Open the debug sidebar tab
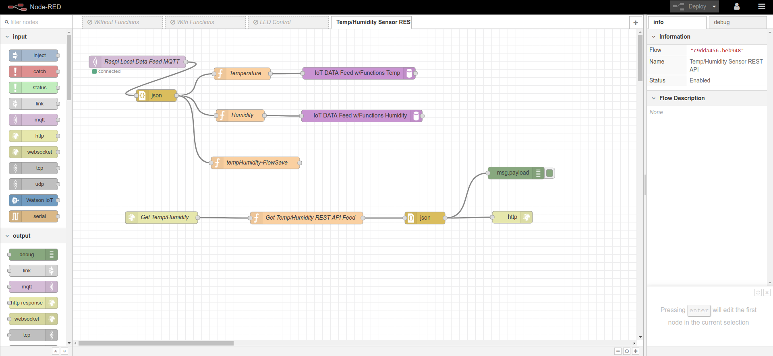This screenshot has height=356, width=773. pyautogui.click(x=737, y=22)
